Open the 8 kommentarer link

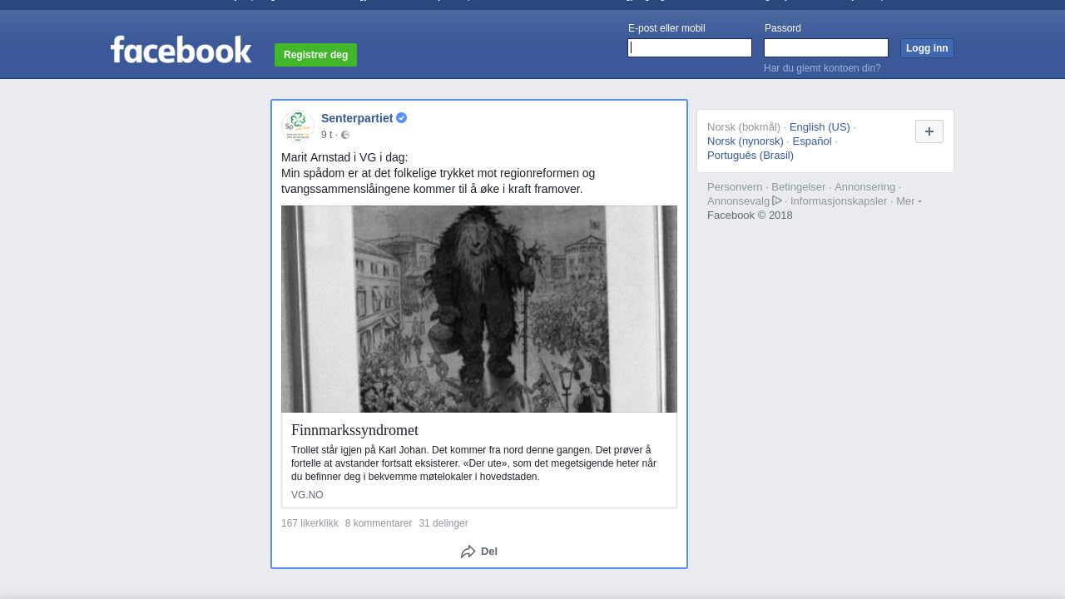379,523
